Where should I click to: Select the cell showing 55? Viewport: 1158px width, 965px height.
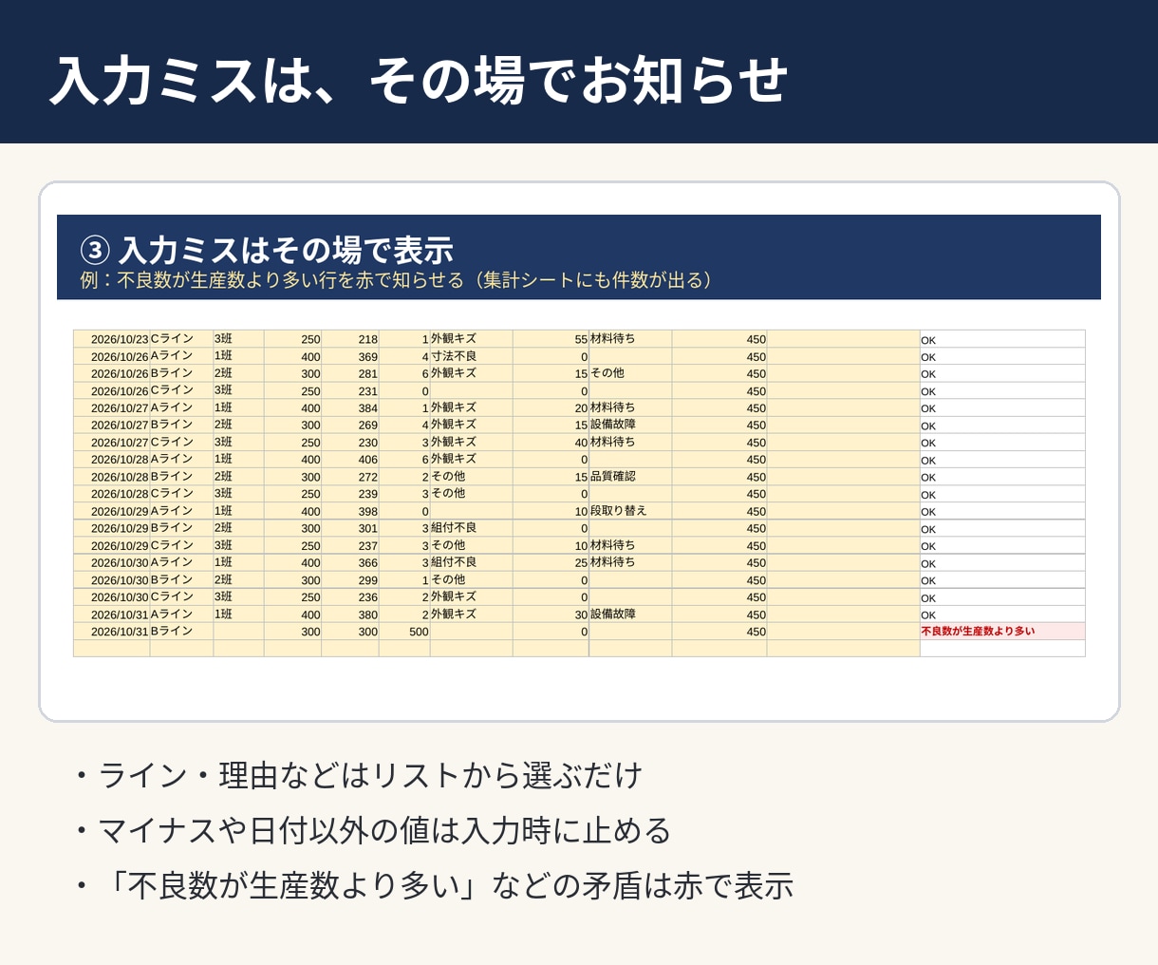tap(551, 339)
